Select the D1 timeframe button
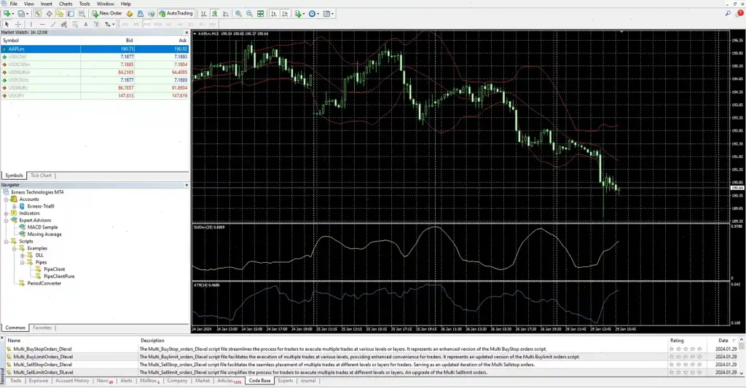Screen dimensions: 746x388 191,24
